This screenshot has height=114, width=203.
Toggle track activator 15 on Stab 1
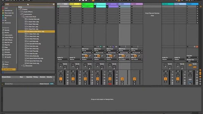coord(110,79)
